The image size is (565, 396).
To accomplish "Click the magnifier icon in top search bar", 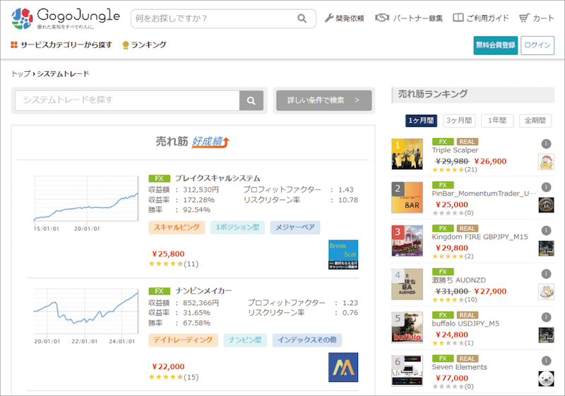I will pos(302,18).
